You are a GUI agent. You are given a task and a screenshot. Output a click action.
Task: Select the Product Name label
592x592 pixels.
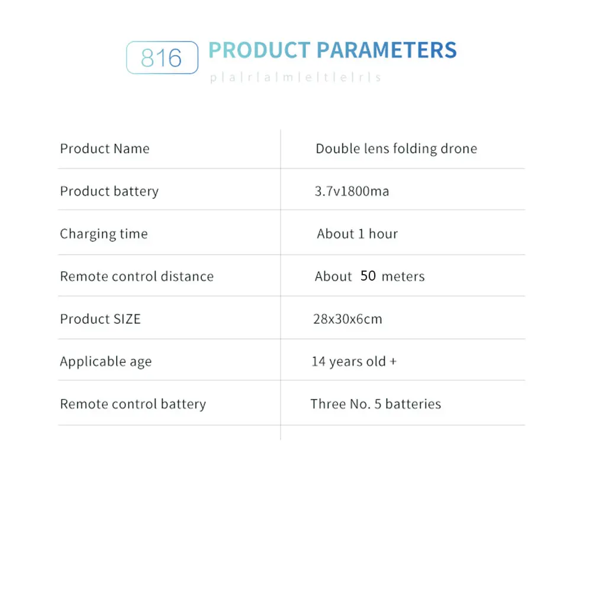pyautogui.click(x=105, y=149)
